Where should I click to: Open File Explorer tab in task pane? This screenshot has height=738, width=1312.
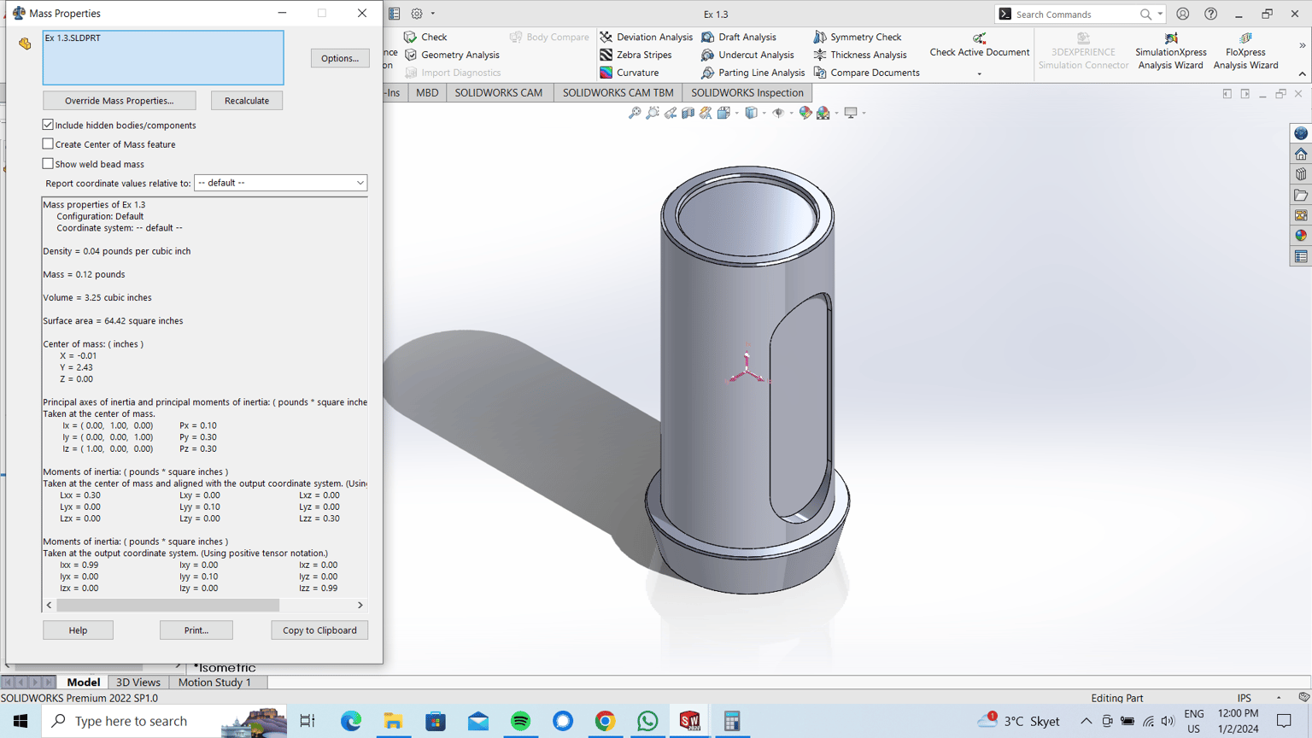pos(1301,196)
